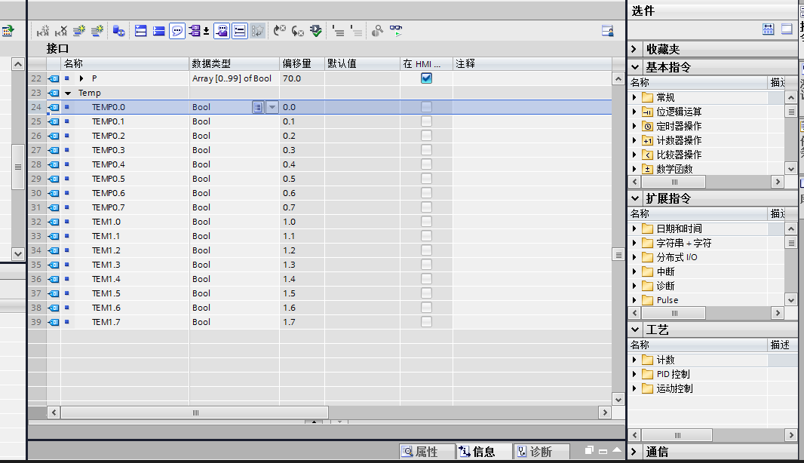
Task: Click the 注释 column header
Action: click(532, 63)
